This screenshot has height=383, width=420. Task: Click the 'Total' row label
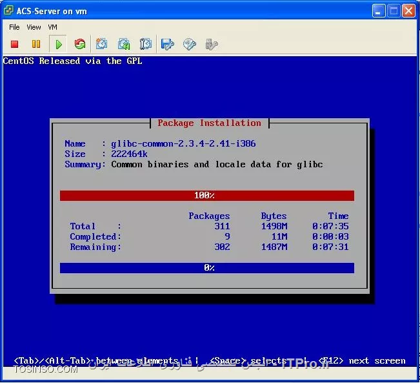[x=83, y=226]
